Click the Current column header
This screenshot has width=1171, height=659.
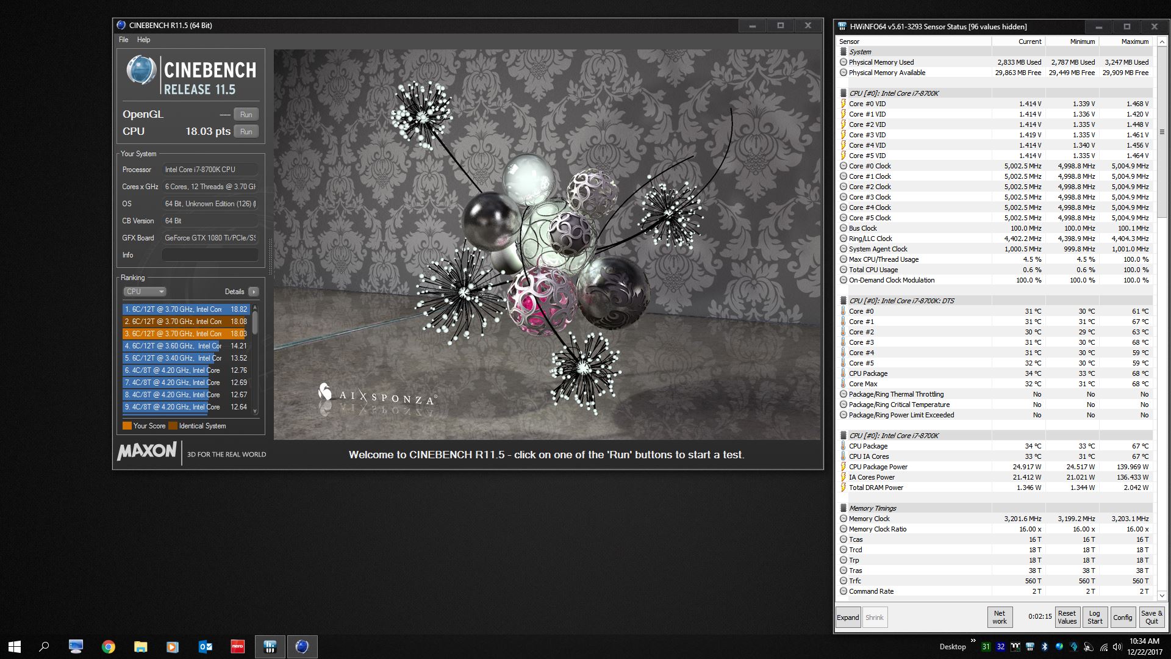[x=1018, y=41]
